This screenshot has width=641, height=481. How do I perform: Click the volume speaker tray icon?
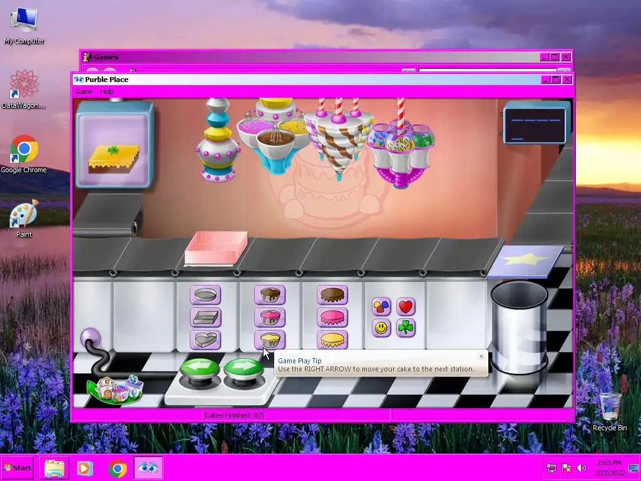(x=581, y=467)
